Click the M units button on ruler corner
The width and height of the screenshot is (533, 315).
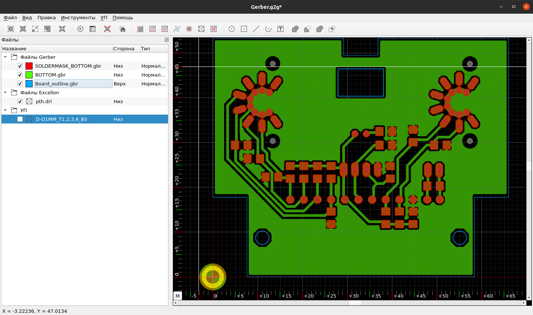point(178,296)
